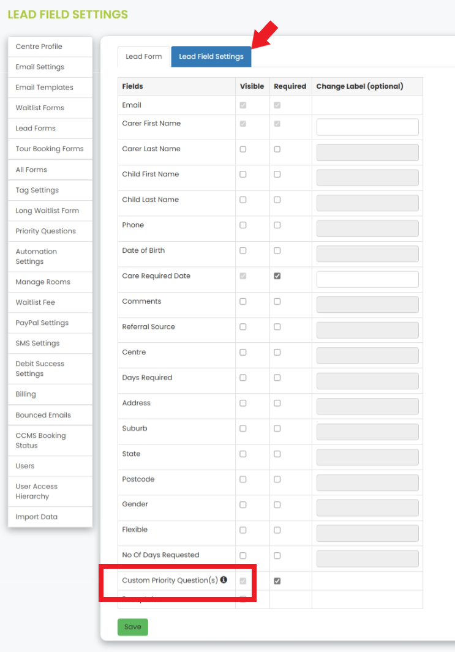Image resolution: width=455 pixels, height=652 pixels.
Task: Click Change Label input for Carer First Name
Action: (367, 127)
